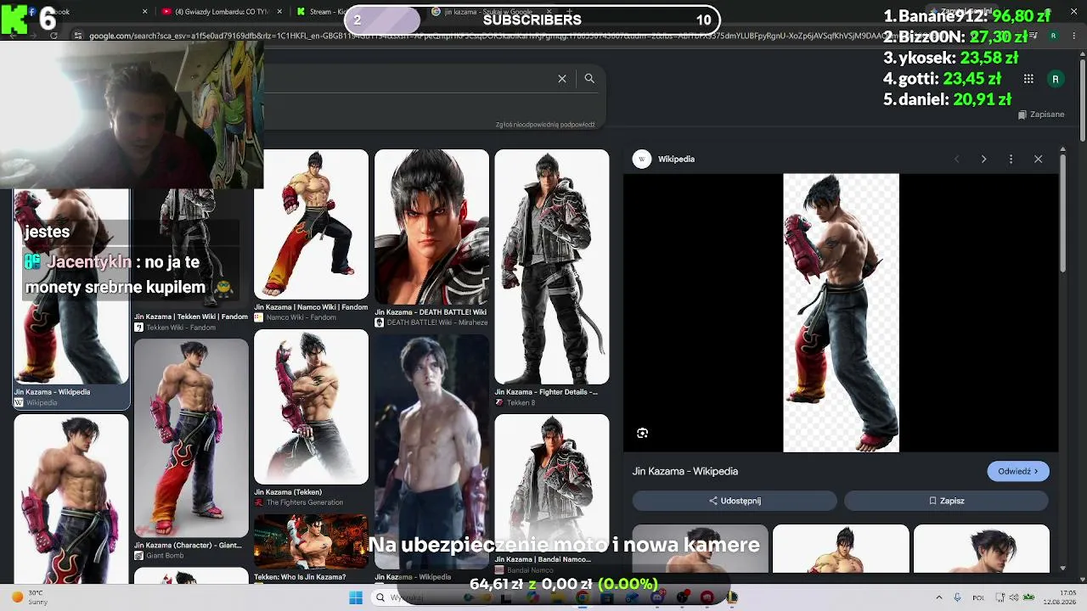The height and width of the screenshot is (611, 1087).
Task: Click the taskbar microphone tray icon
Action: [958, 597]
